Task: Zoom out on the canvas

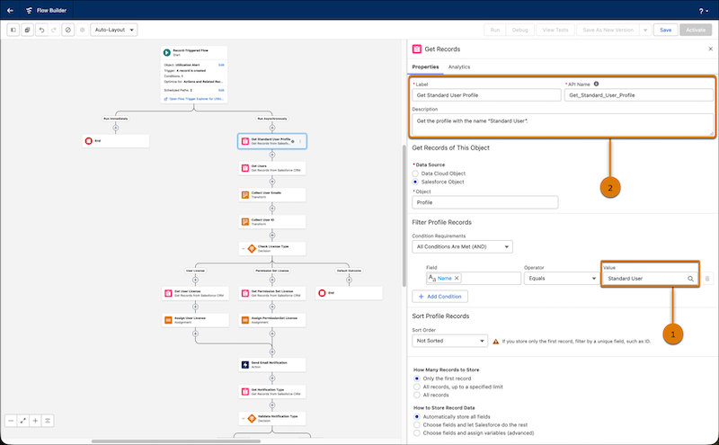Action: pos(11,421)
